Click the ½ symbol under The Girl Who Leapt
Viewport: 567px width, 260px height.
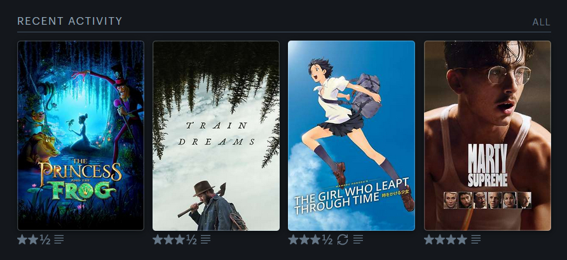click(x=327, y=240)
